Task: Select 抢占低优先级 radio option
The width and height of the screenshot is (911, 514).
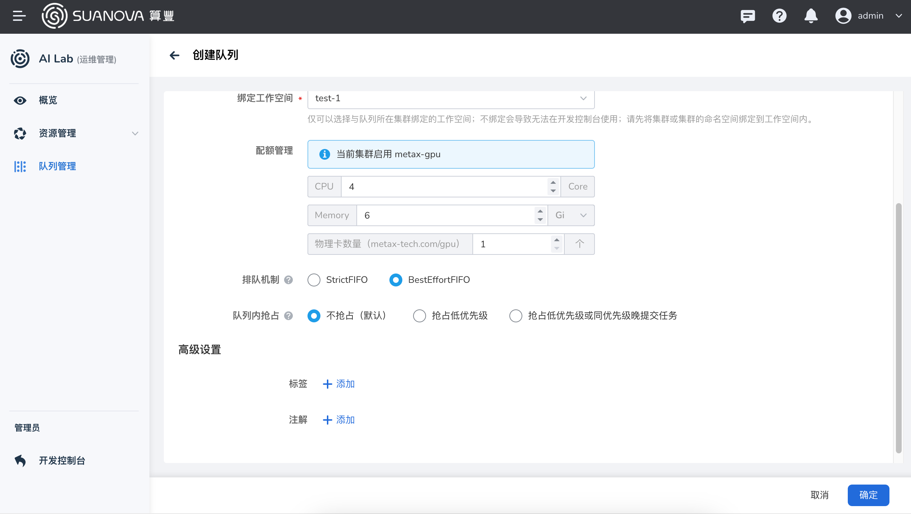Action: click(419, 316)
